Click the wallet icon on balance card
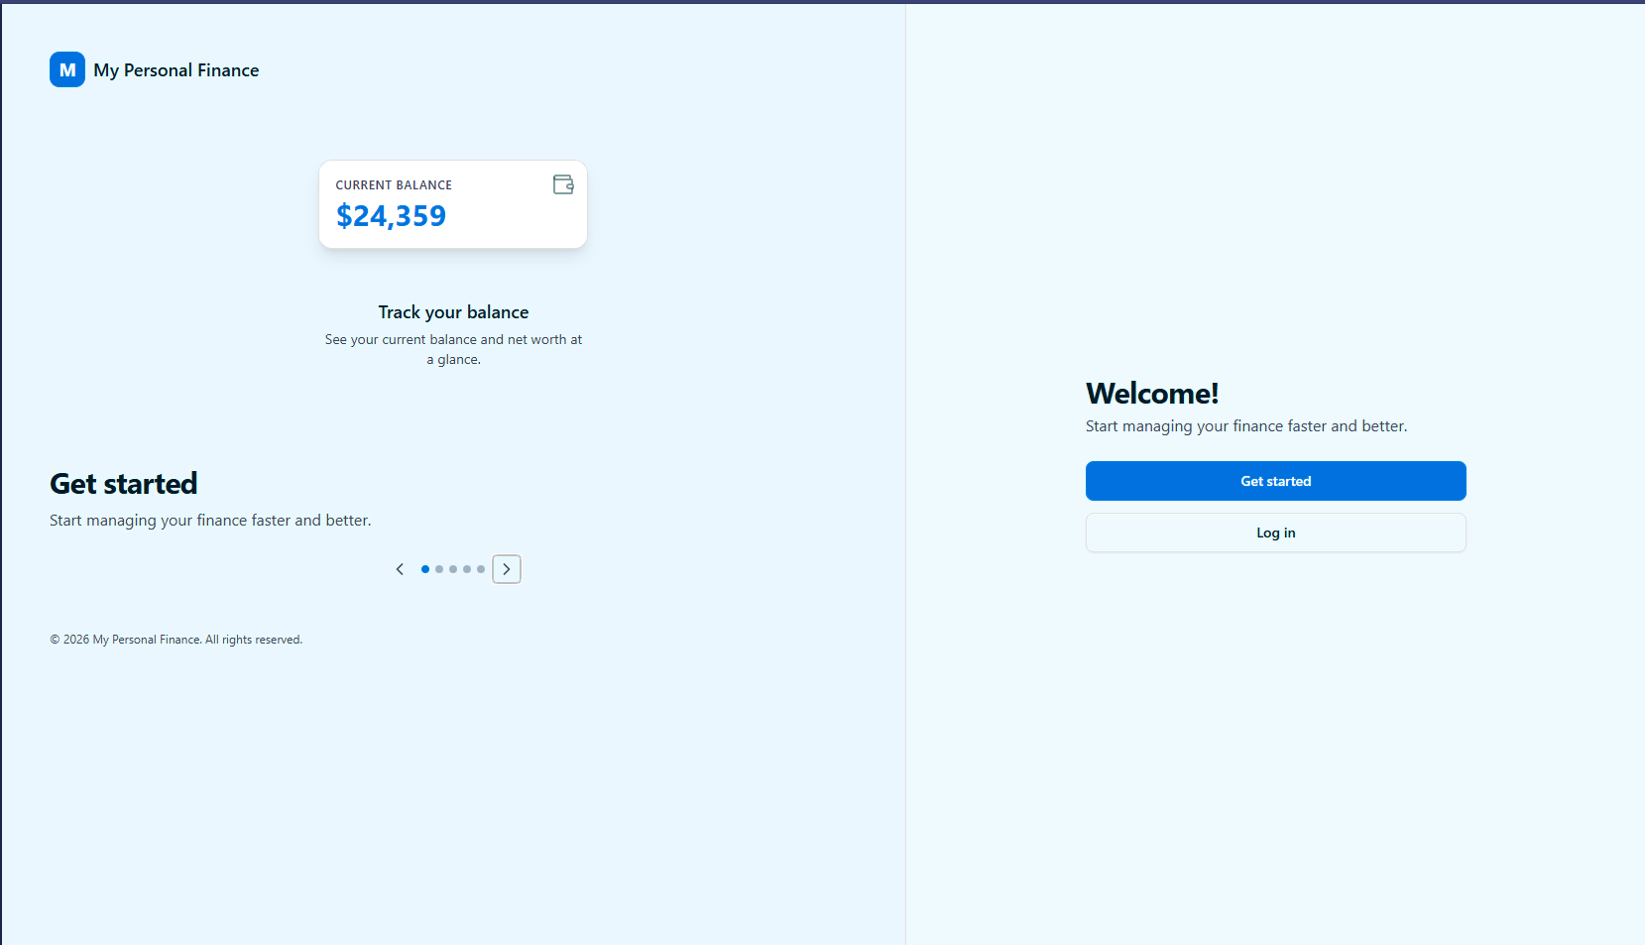 563,184
